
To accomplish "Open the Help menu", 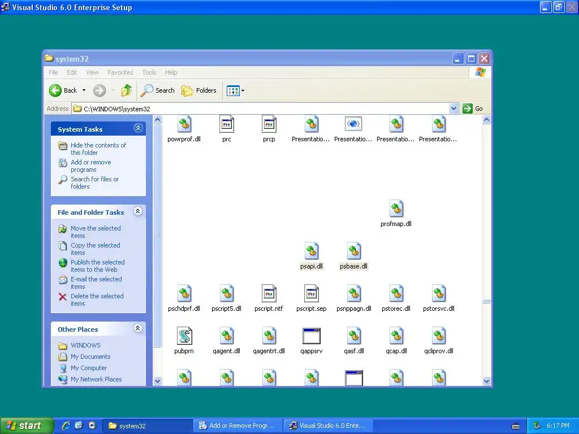I will pyautogui.click(x=171, y=72).
